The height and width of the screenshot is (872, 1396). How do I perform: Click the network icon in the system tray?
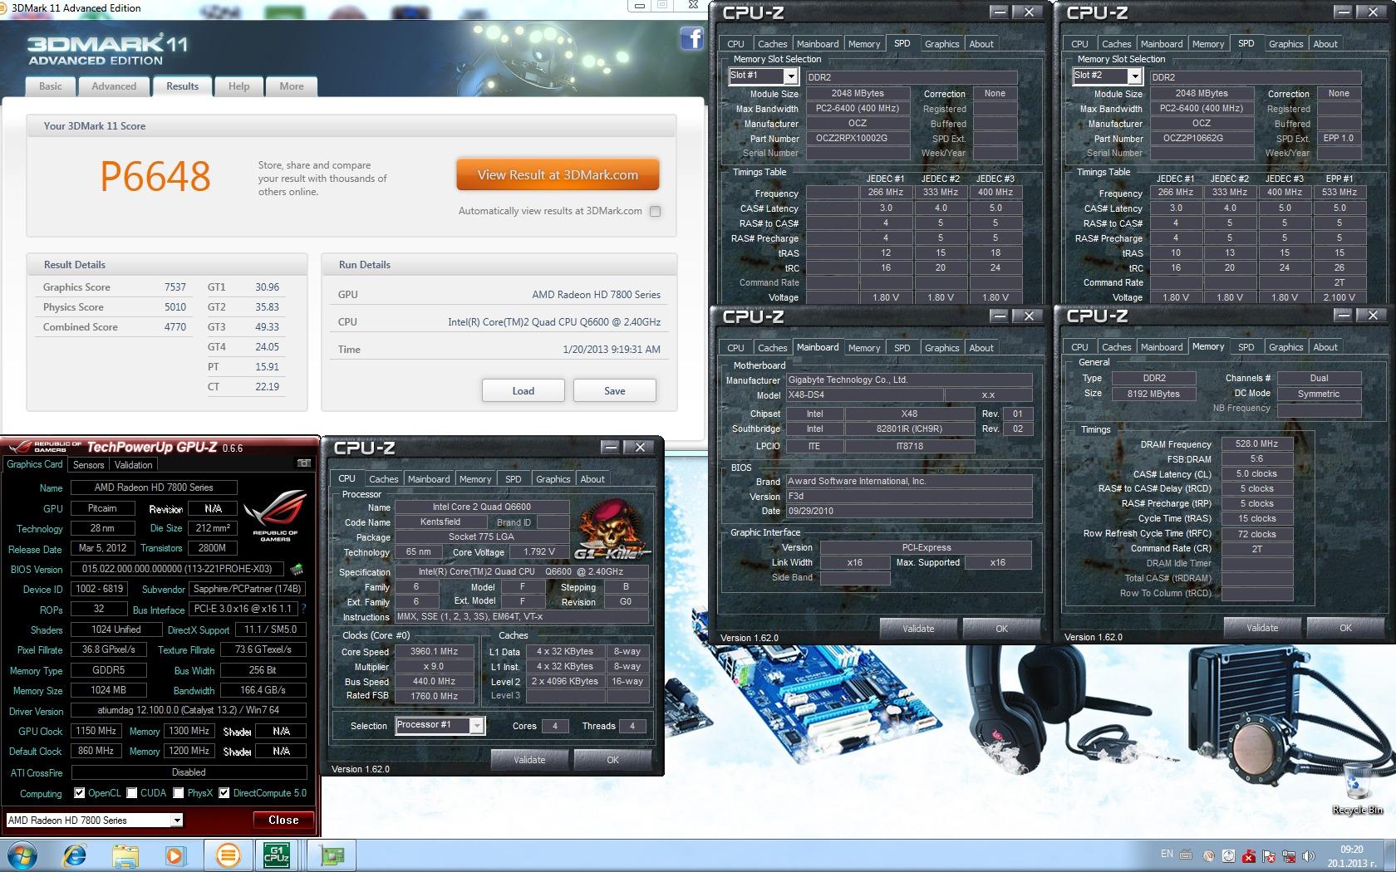(1290, 856)
